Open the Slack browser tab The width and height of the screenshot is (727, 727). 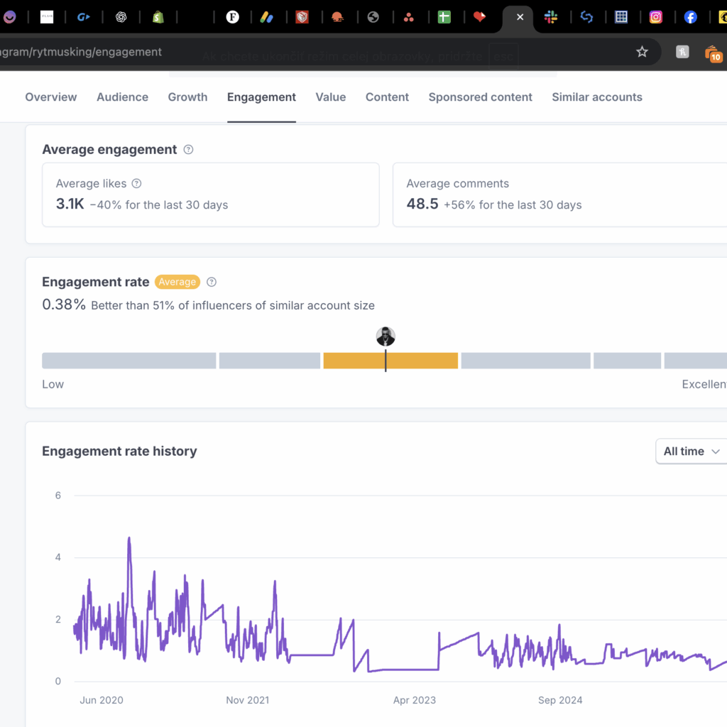pyautogui.click(x=551, y=17)
